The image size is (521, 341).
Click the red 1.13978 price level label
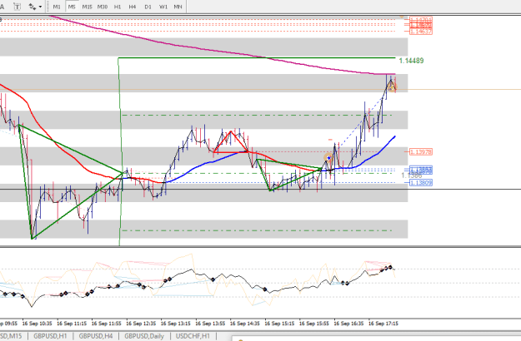(421, 151)
